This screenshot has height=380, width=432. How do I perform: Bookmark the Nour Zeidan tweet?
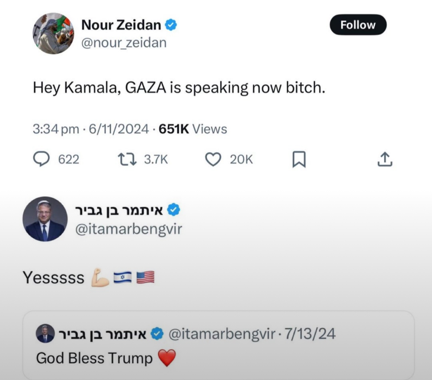coord(299,160)
